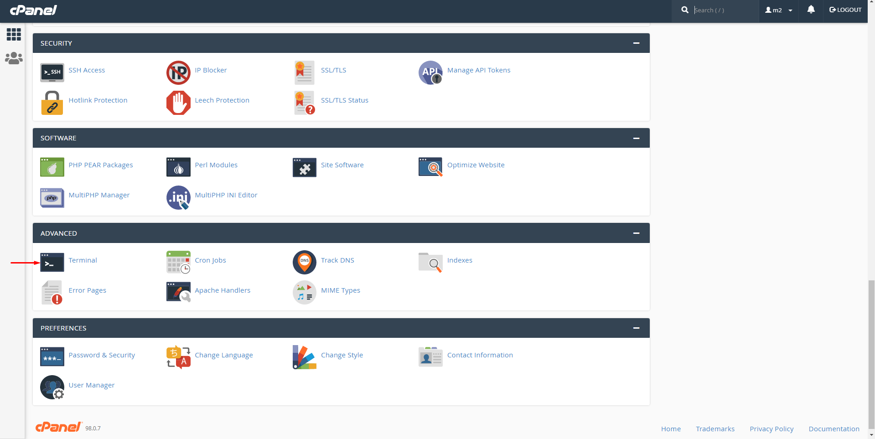Open the Change Style swatch icon
This screenshot has width=875, height=439.
[304, 357]
